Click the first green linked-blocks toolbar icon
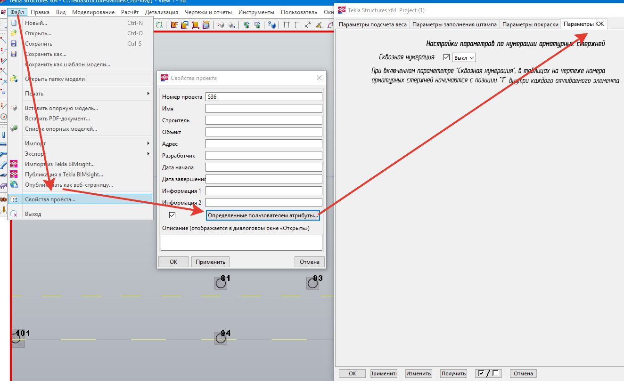624x381 pixels. tap(246, 25)
